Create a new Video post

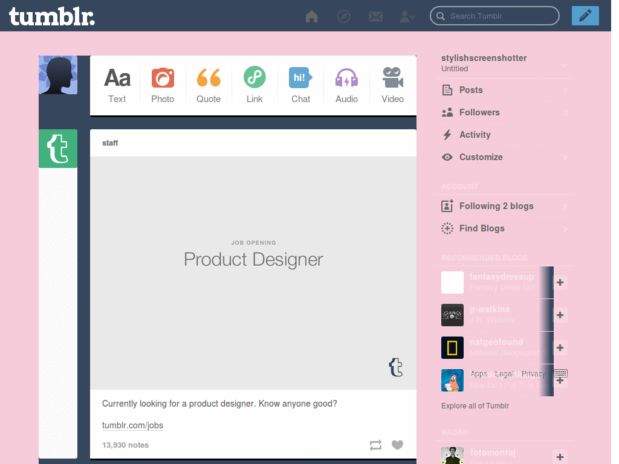[x=392, y=86]
